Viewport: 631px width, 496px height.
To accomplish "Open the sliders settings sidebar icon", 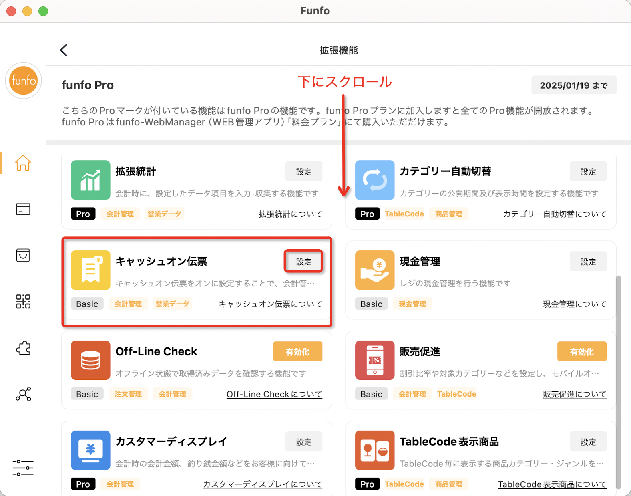I will pyautogui.click(x=23, y=468).
